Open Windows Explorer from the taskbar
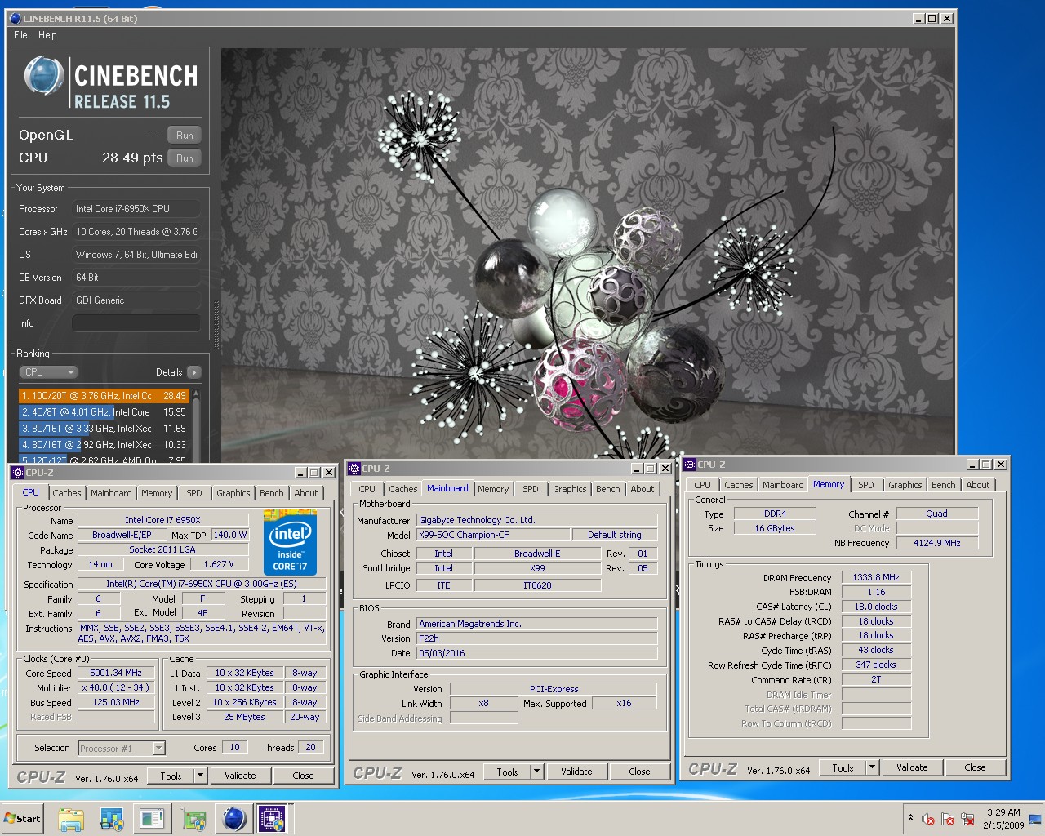The width and height of the screenshot is (1045, 836). [x=71, y=819]
